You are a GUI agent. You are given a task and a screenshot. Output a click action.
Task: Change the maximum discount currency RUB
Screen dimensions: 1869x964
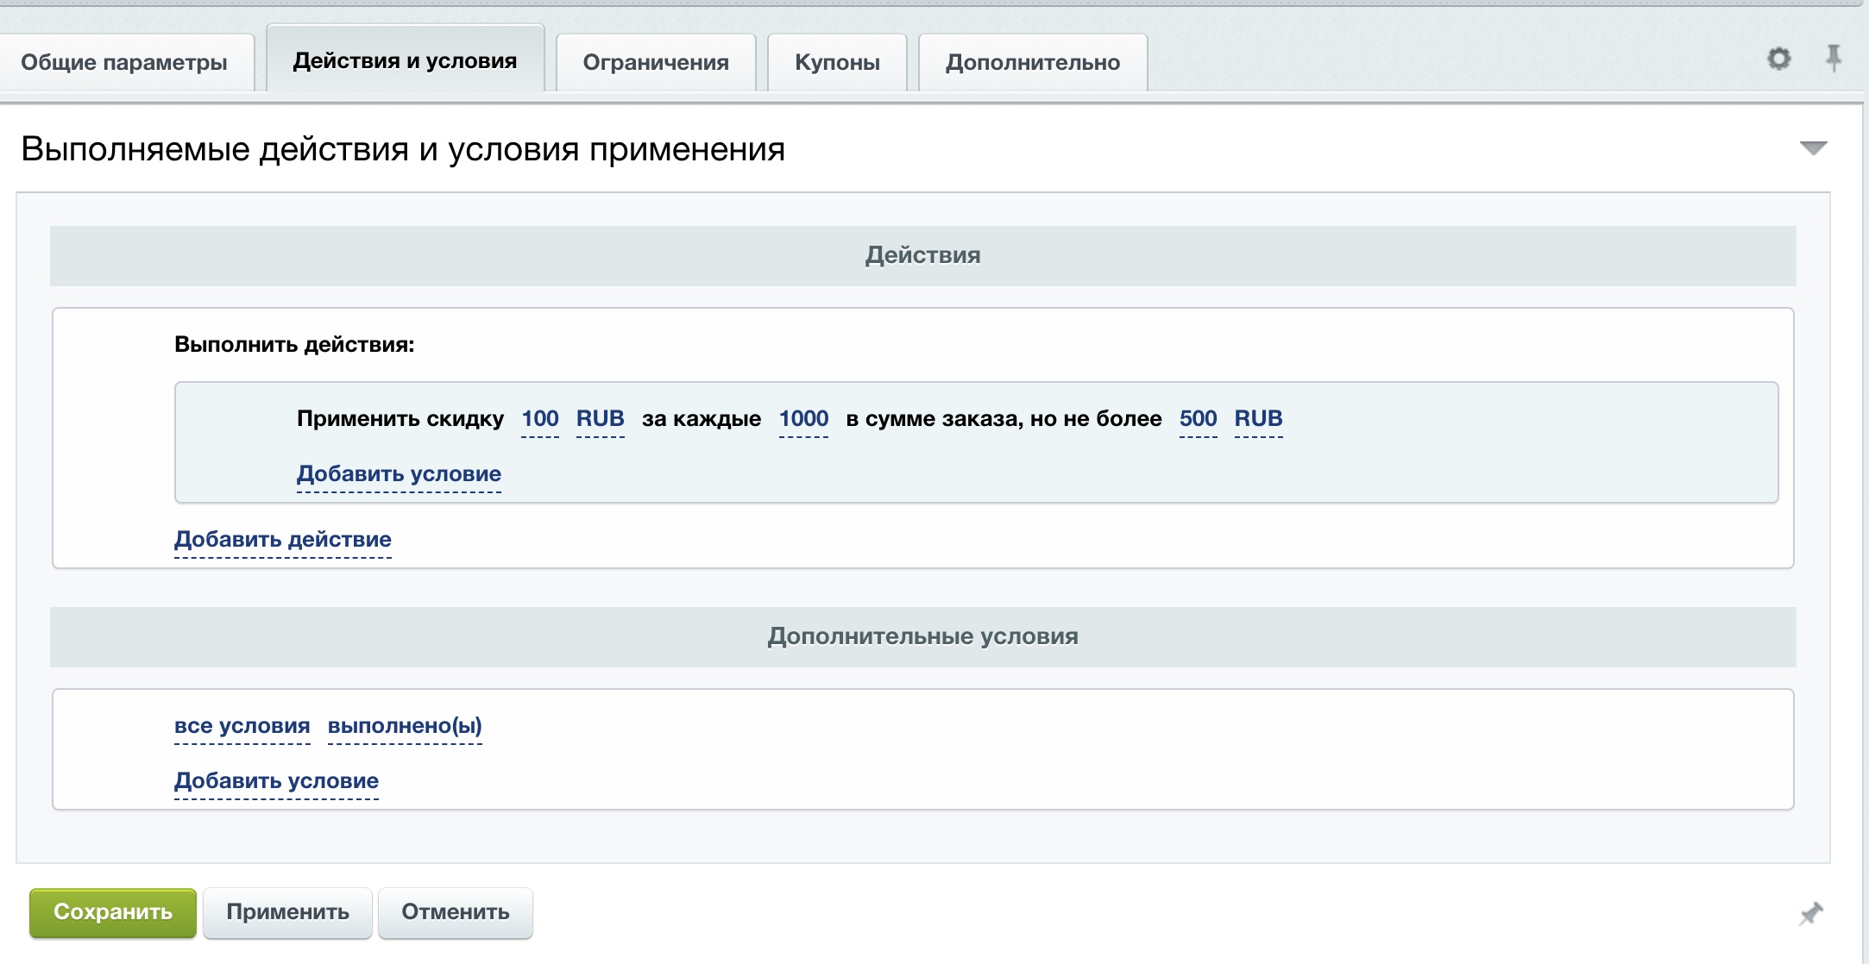pos(1258,419)
